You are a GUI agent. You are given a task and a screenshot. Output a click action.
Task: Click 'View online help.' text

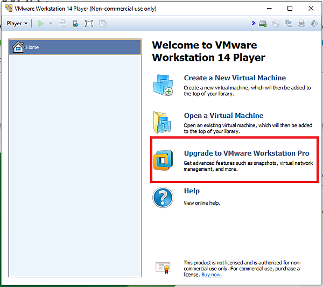[202, 203]
